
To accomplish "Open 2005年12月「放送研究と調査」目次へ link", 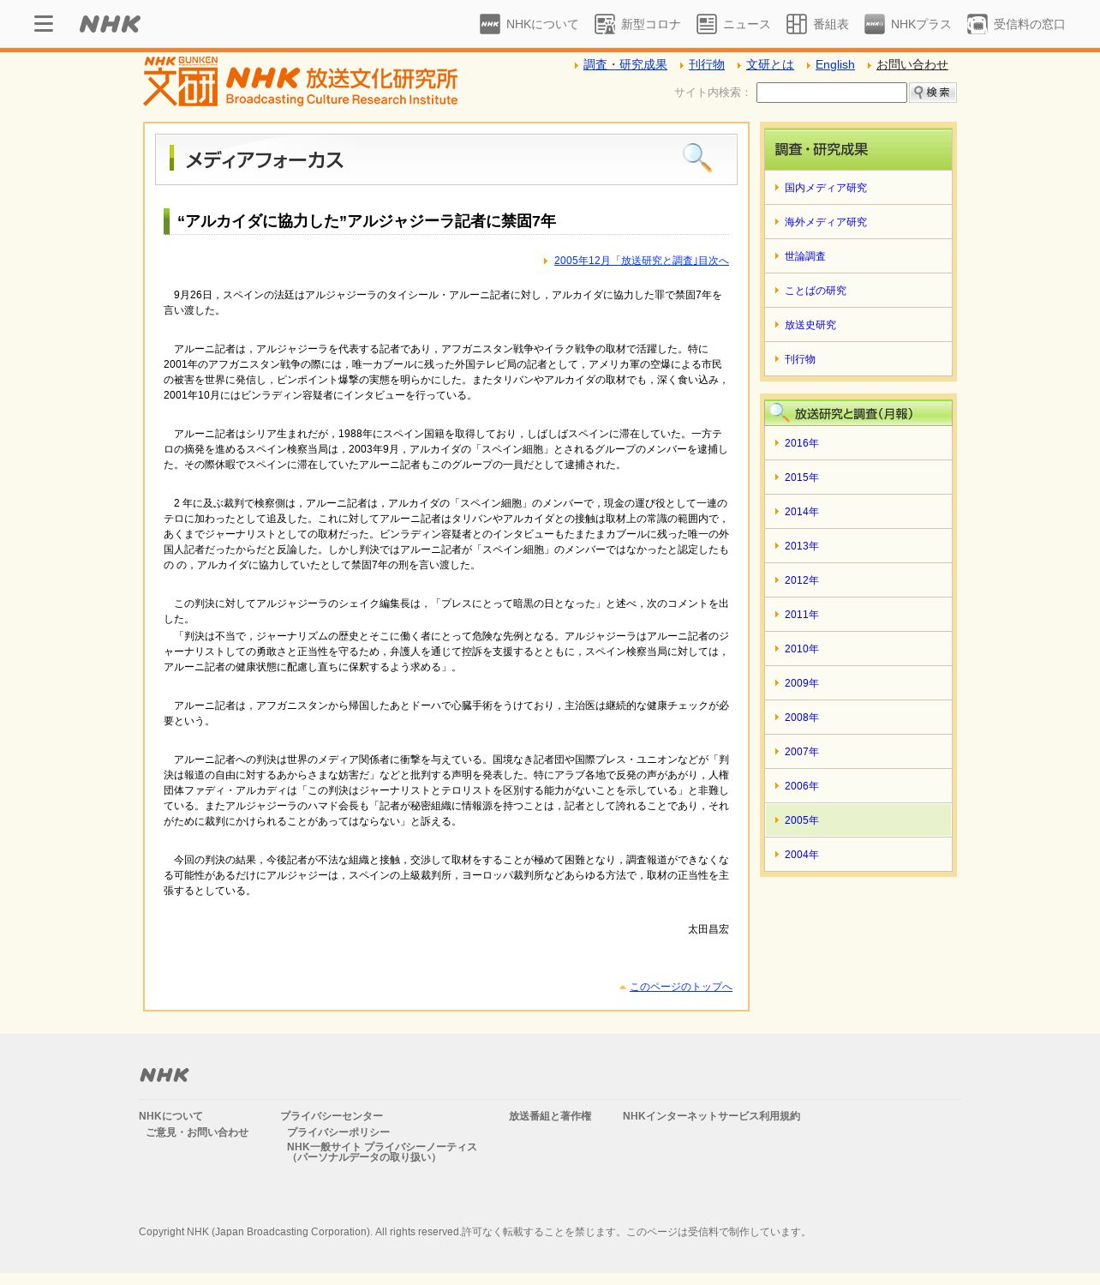I will (x=642, y=261).
